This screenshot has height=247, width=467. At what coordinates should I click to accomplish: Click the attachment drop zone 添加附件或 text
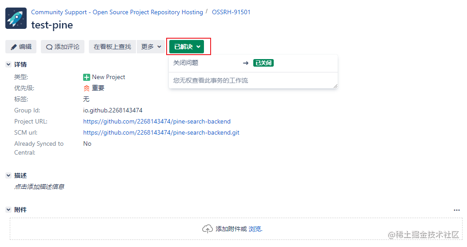[x=231, y=229]
